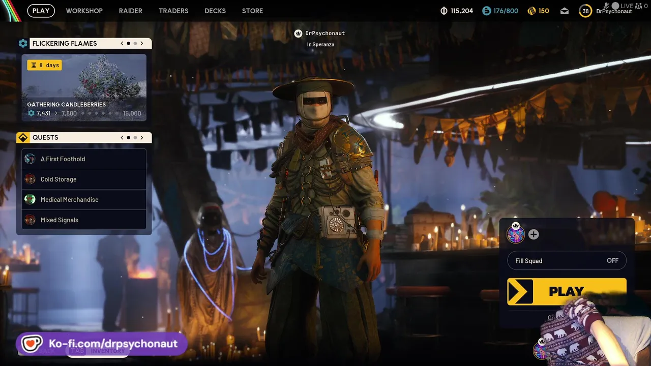Click the squad leader avatar in party panel
The image size is (651, 366).
[x=516, y=234]
